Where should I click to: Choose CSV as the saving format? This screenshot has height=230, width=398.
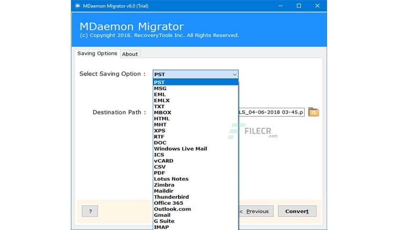pos(196,167)
